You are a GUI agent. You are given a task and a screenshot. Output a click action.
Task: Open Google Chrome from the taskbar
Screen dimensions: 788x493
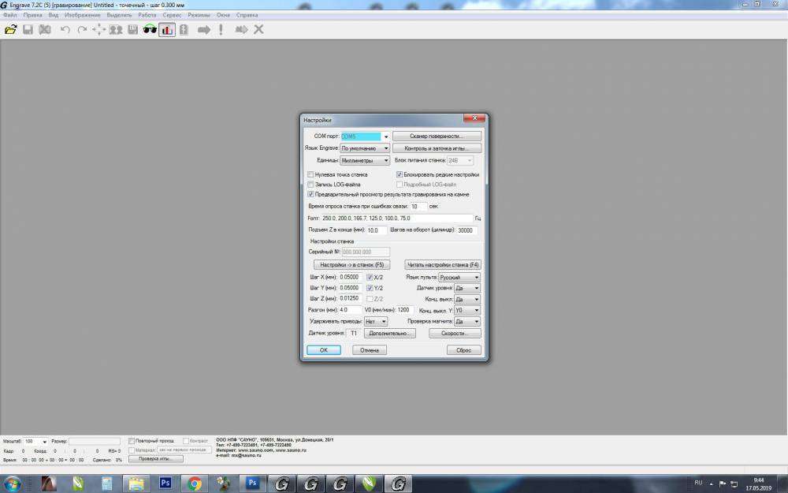point(195,483)
